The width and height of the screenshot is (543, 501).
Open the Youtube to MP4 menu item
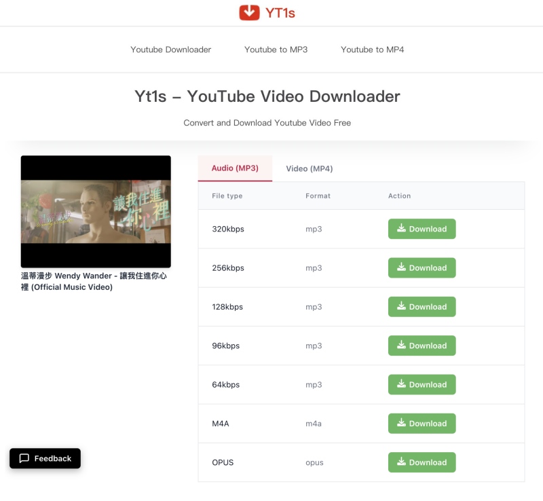(x=372, y=50)
